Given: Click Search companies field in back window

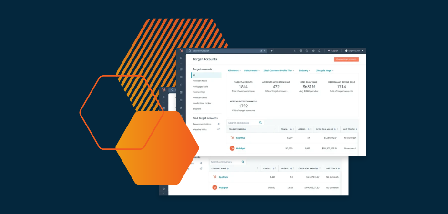Looking at the screenshot, I should click(x=227, y=162).
